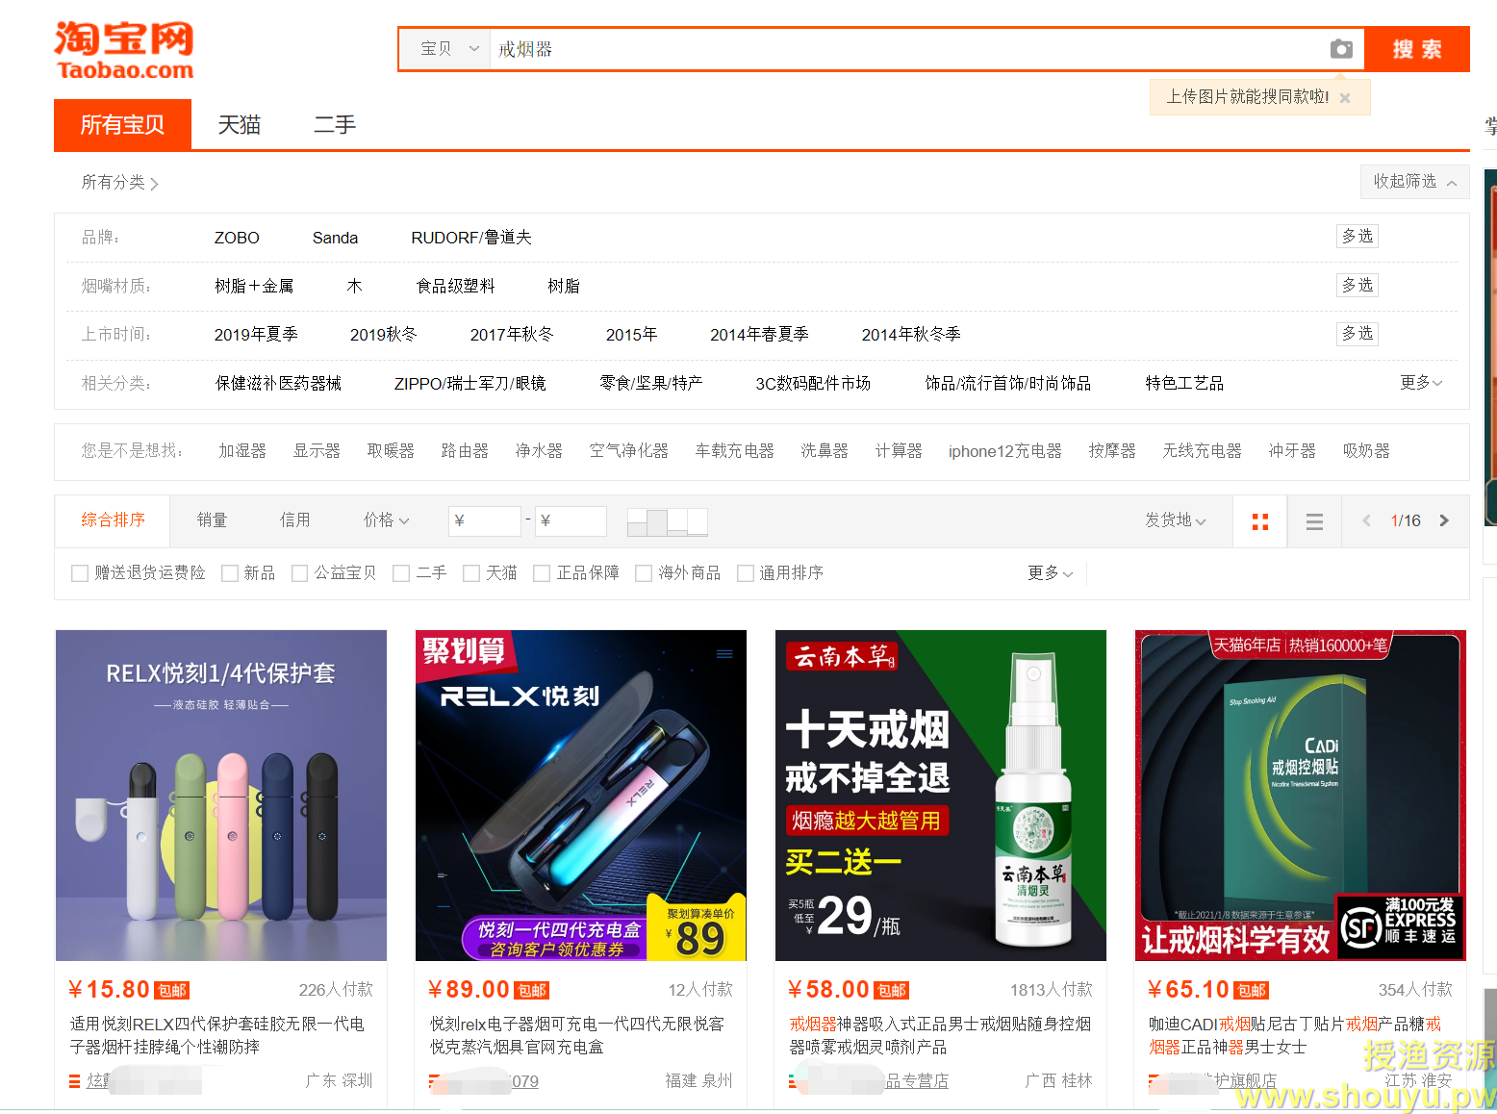Open title 适用悦刻RELX四代保护套

coord(217,1035)
